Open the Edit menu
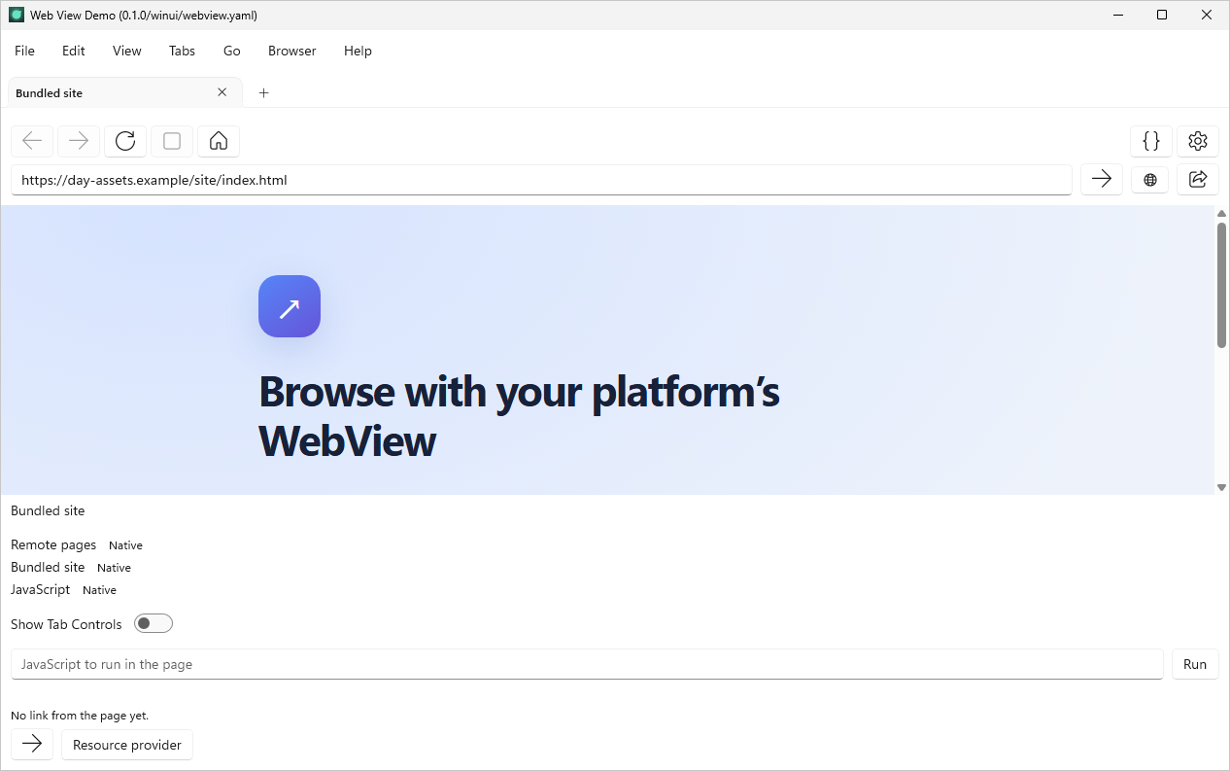Screen dimensions: 1230x771 [74, 51]
